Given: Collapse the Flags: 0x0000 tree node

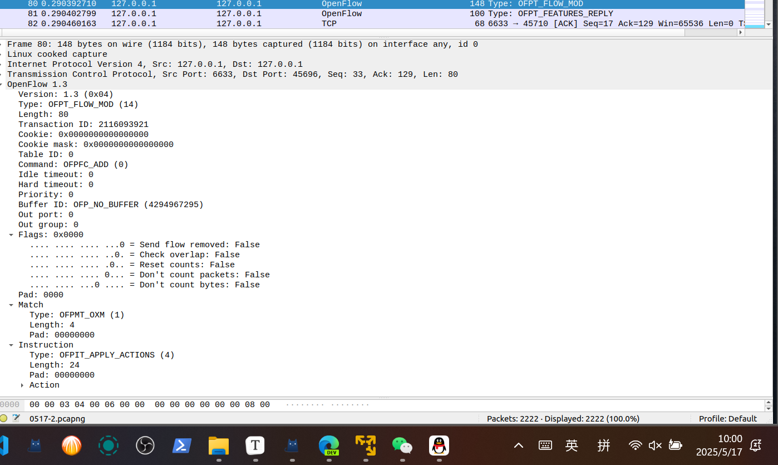Looking at the screenshot, I should (11, 235).
